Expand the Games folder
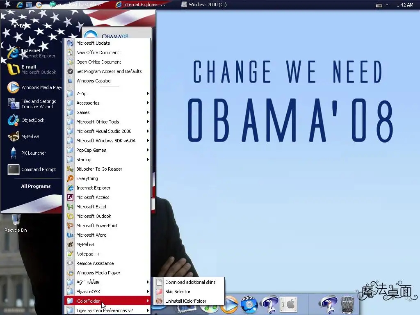Image resolution: width=420 pixels, height=315 pixels. click(x=108, y=112)
